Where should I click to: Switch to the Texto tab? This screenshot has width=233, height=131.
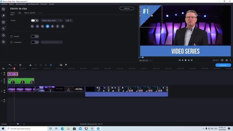coord(12,13)
